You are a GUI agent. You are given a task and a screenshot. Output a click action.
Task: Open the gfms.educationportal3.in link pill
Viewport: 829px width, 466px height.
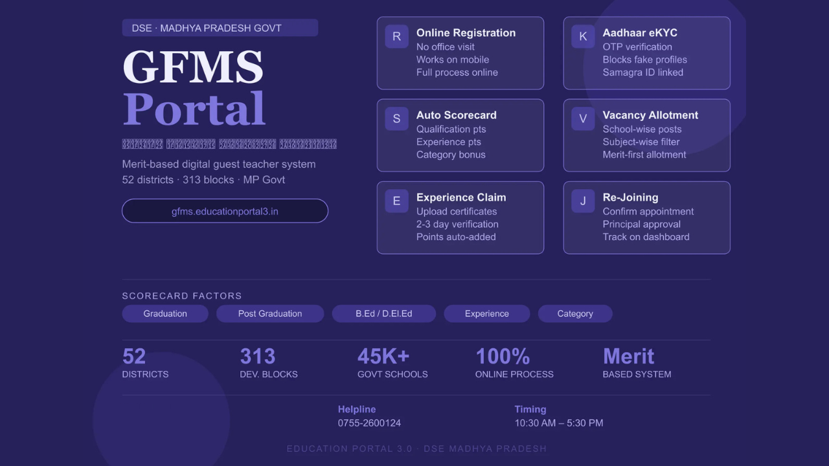[225, 211]
